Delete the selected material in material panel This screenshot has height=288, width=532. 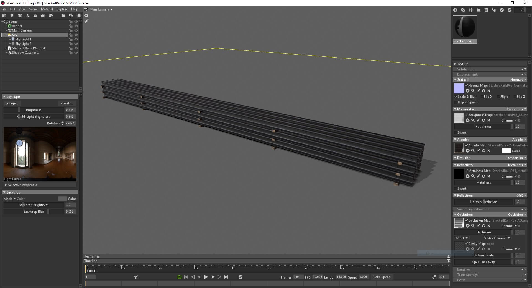pyautogui.click(x=486, y=10)
